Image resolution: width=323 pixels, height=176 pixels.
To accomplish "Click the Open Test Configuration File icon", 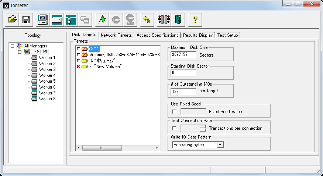I will pyautogui.click(x=13, y=20).
